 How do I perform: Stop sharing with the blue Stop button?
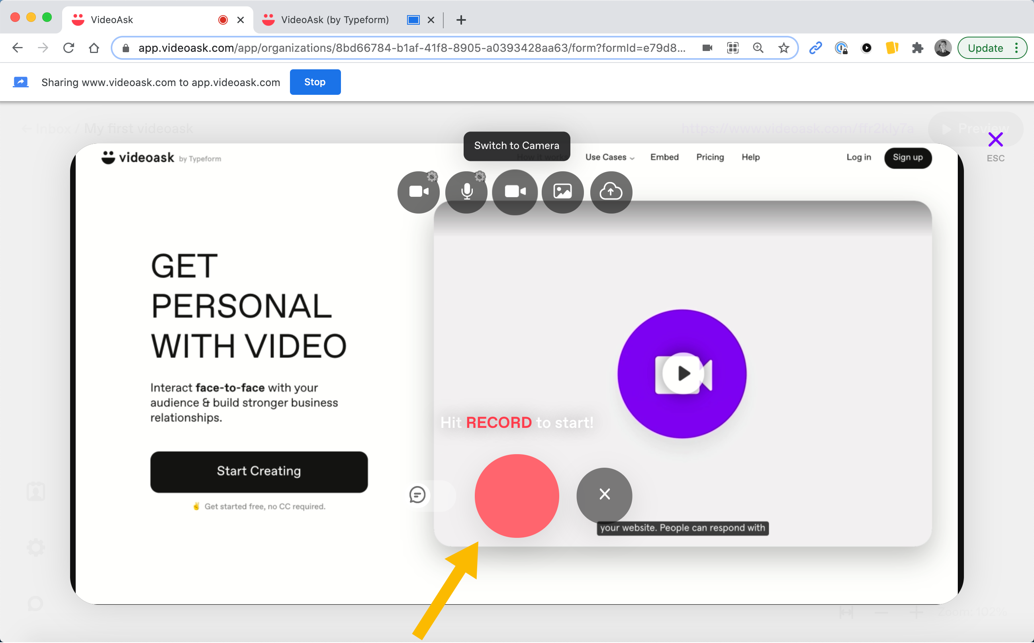[x=315, y=82]
